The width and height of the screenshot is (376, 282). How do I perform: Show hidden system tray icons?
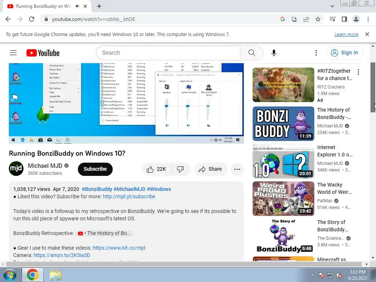[x=312, y=275]
